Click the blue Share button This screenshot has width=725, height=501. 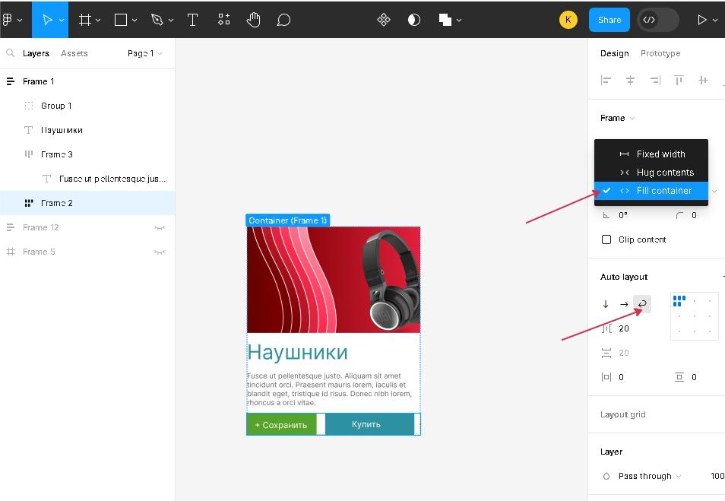(609, 20)
